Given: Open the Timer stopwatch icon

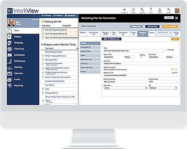Looking at the screenshot, I should pyautogui.click(x=133, y=10).
